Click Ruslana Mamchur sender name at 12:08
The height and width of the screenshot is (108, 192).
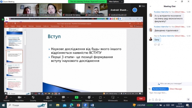(x=161, y=12)
